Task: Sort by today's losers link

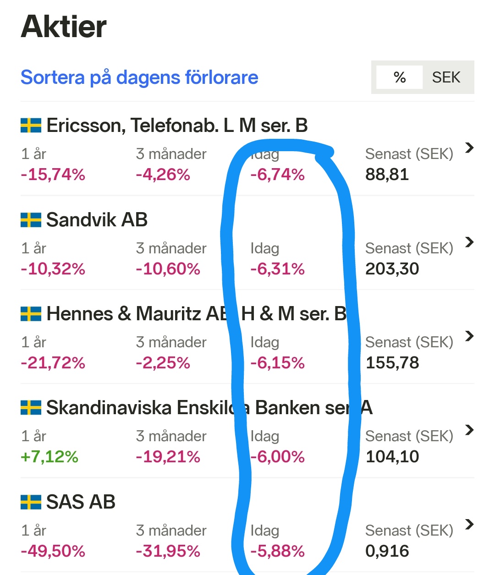Action: (x=139, y=77)
